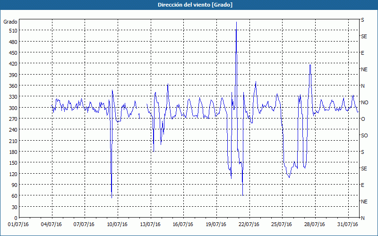This screenshot has height=236, width=378.
Task: Click the N compass label level with 0
Action: pyautogui.click(x=363, y=218)
